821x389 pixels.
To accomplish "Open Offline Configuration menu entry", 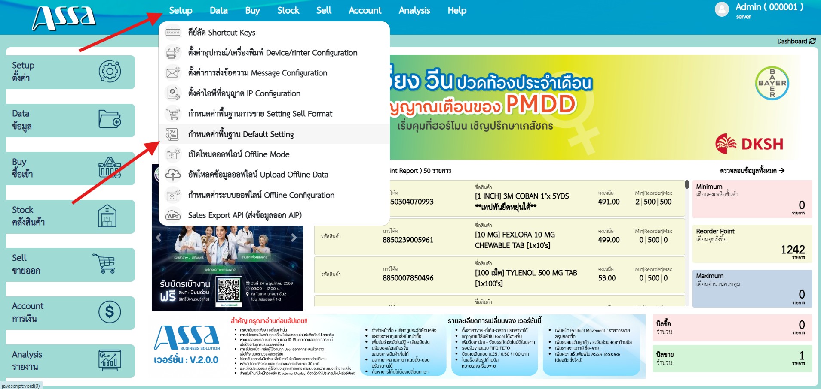I will coord(274,195).
